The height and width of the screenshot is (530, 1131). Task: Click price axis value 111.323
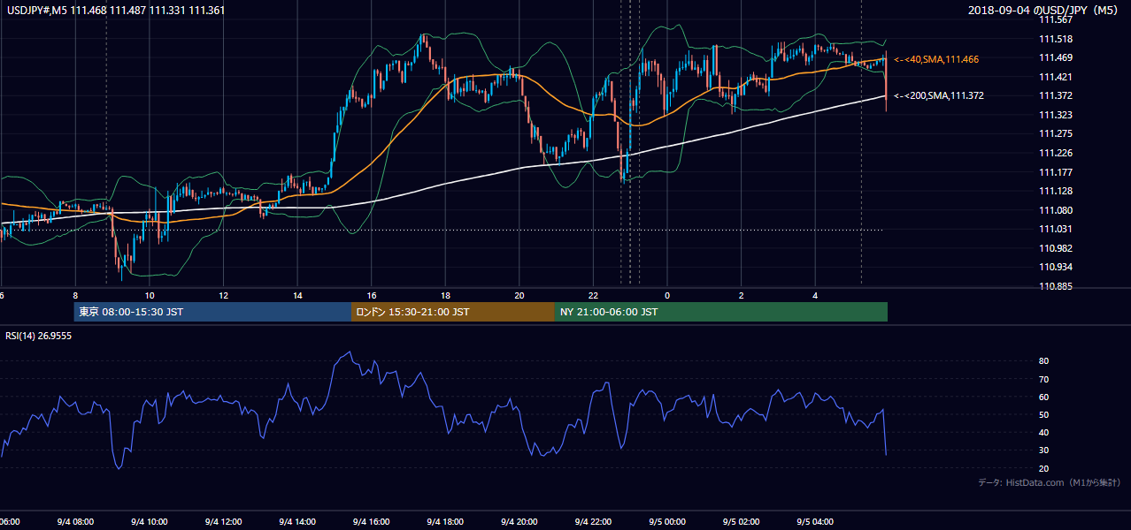1054,116
